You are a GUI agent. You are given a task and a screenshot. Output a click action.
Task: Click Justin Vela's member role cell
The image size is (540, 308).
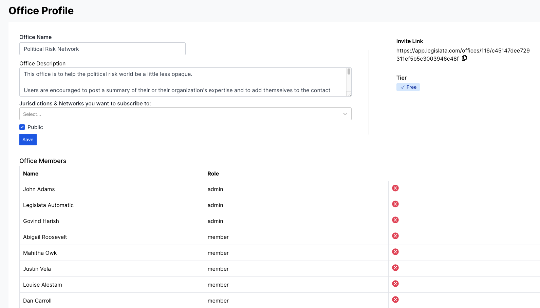click(x=296, y=269)
